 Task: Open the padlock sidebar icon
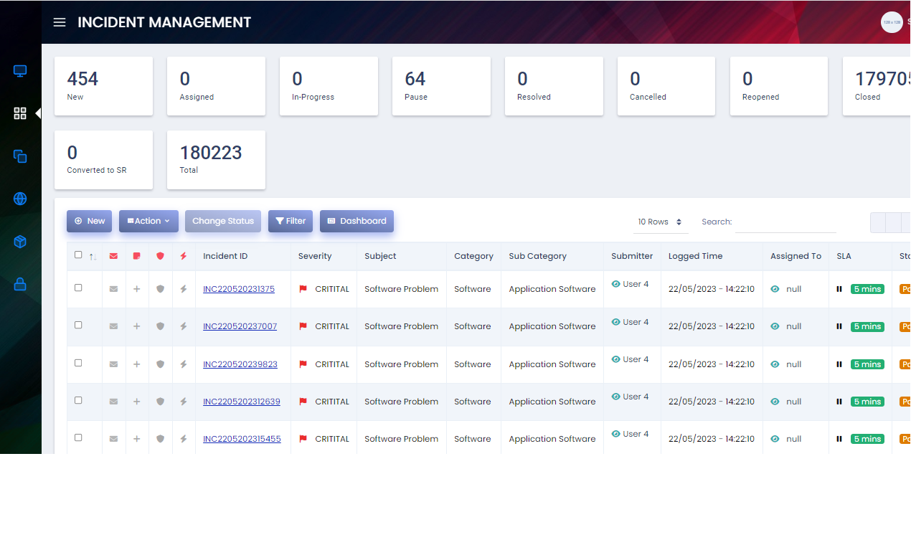click(20, 284)
